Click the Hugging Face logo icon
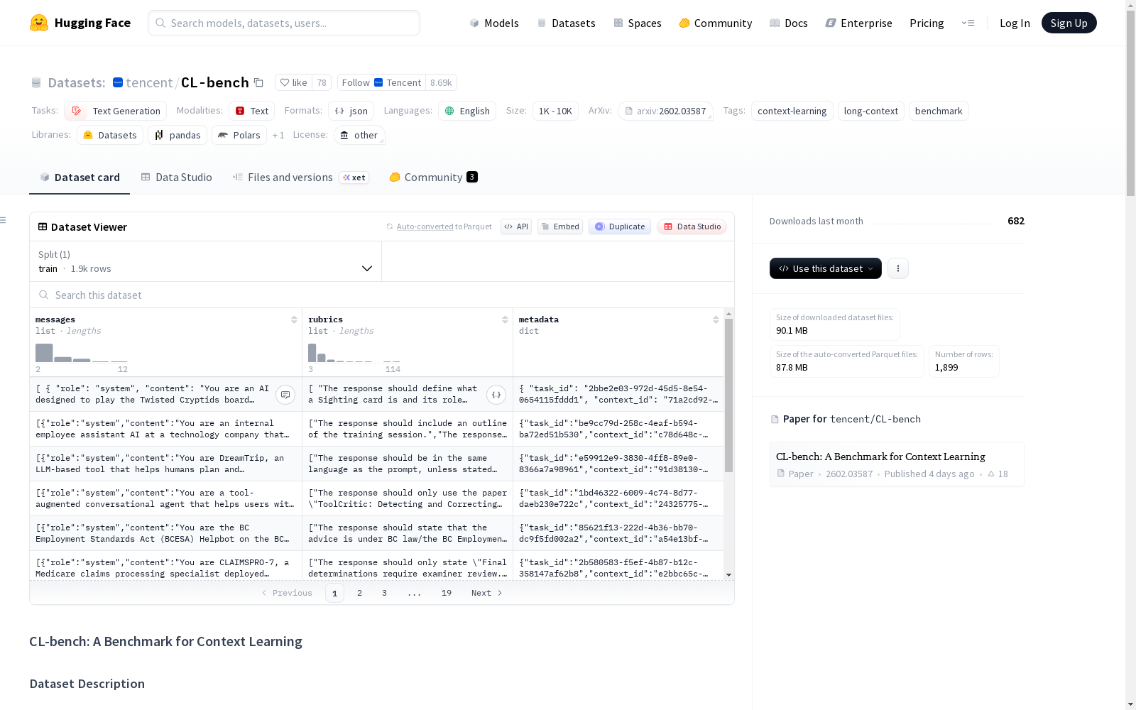 (39, 23)
